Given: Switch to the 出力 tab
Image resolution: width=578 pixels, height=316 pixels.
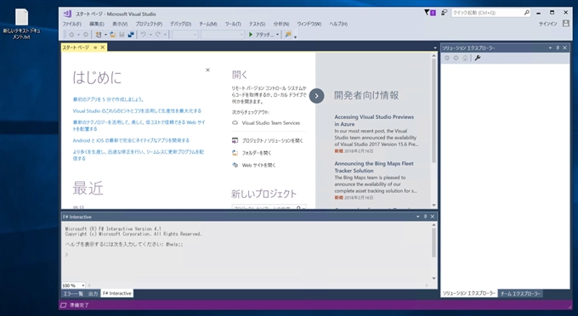Looking at the screenshot, I should point(93,294).
